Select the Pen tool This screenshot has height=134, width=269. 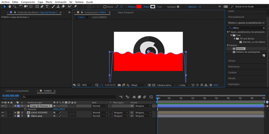tap(42, 7)
